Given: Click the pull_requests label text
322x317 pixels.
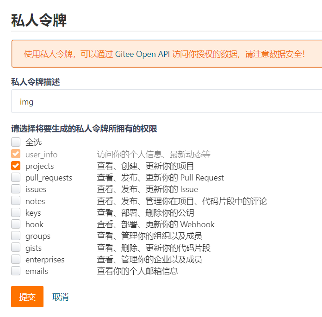Looking at the screenshot, I should tap(49, 178).
